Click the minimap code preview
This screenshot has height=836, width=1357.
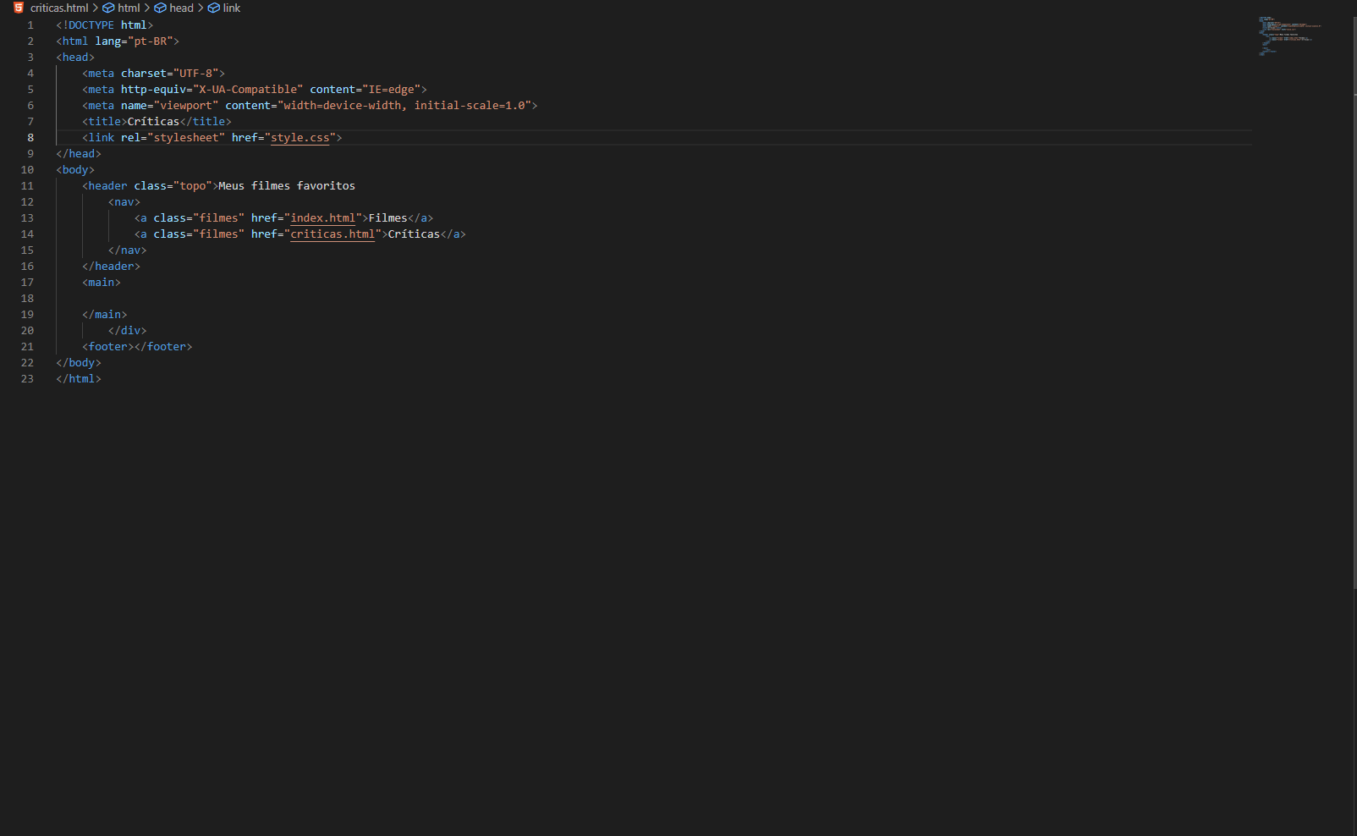tap(1289, 36)
